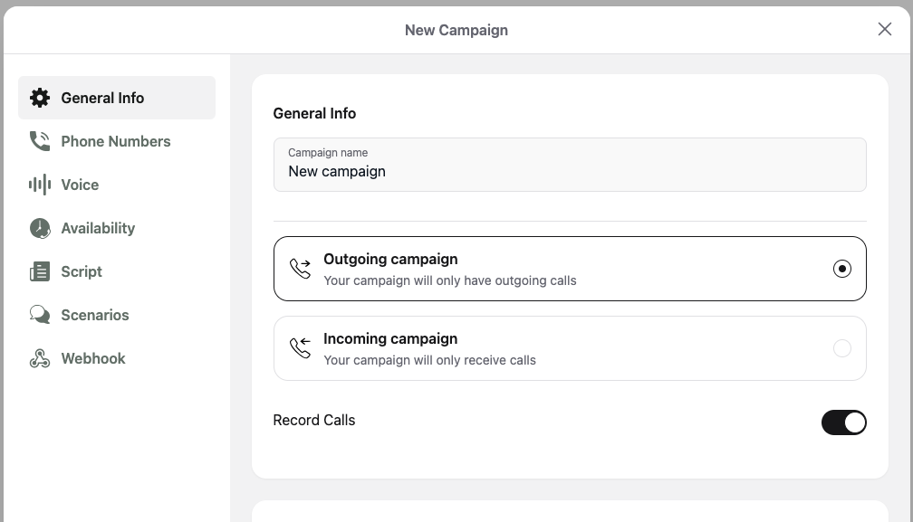The height and width of the screenshot is (522, 913).
Task: Click the Voice waveform icon
Action: click(x=40, y=185)
